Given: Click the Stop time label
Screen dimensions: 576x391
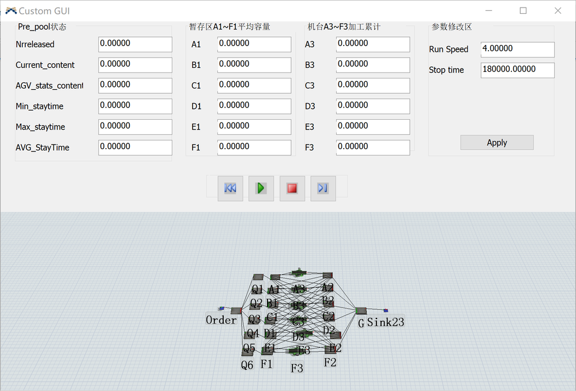Looking at the screenshot, I should click(x=446, y=70).
